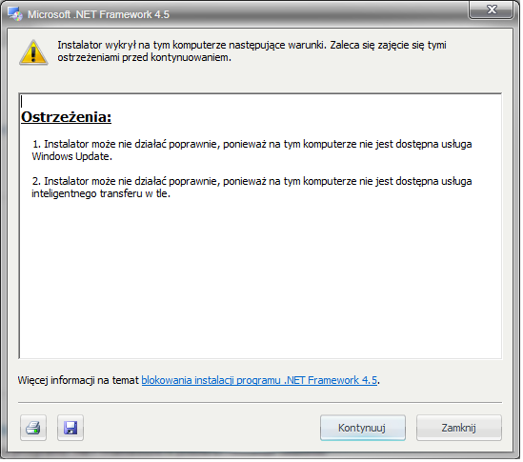The width and height of the screenshot is (523, 462).
Task: Click the words Windows Update in warning one
Action: (x=71, y=157)
